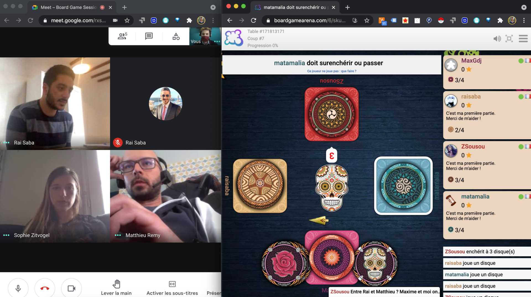The height and width of the screenshot is (297, 531).
Task: Click ZSousou chat message bubble
Action: click(x=384, y=292)
